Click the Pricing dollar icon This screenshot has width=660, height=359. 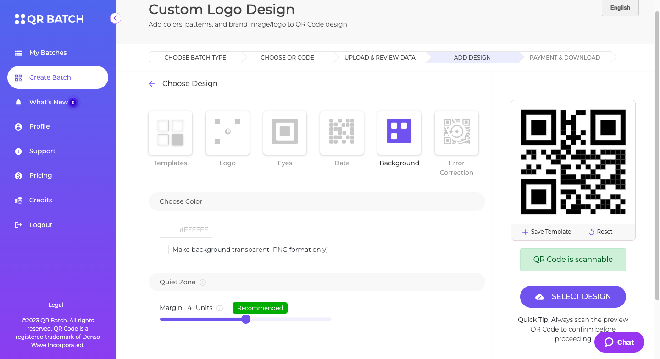coord(18,176)
